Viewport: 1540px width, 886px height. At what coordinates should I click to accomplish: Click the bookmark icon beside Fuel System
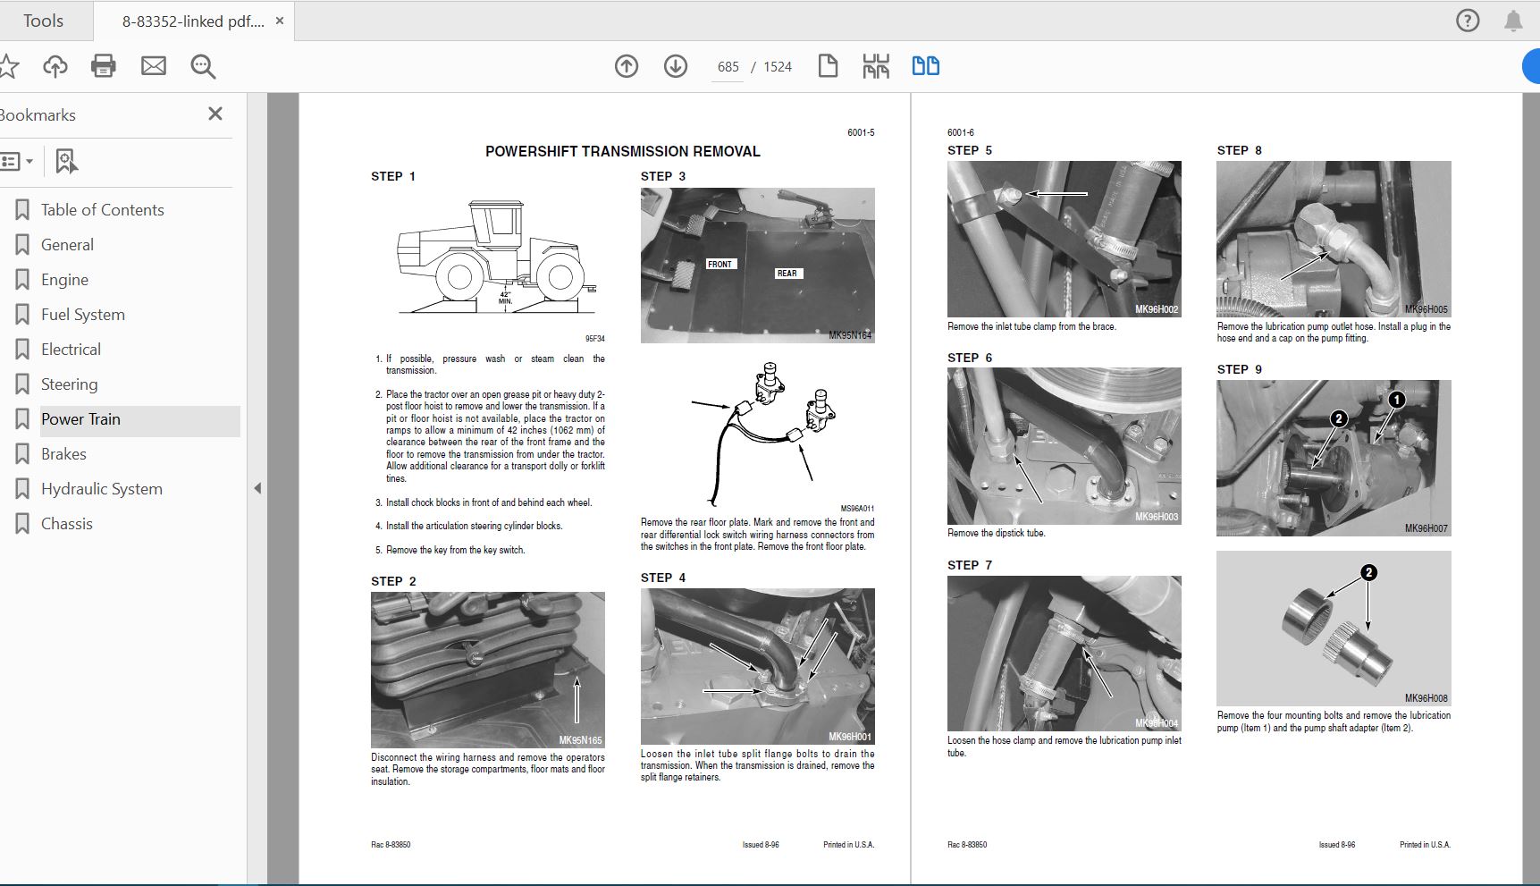point(22,315)
